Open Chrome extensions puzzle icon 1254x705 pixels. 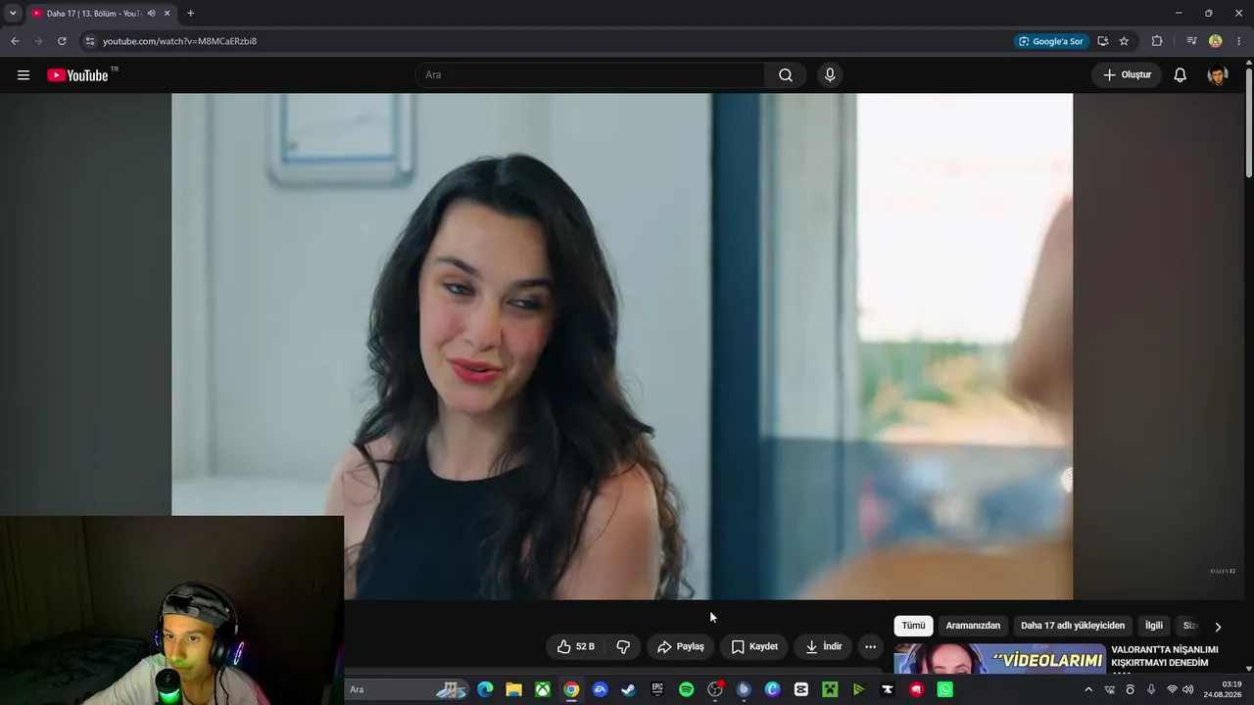point(1157,41)
